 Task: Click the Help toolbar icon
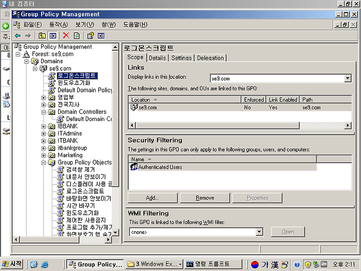point(90,36)
